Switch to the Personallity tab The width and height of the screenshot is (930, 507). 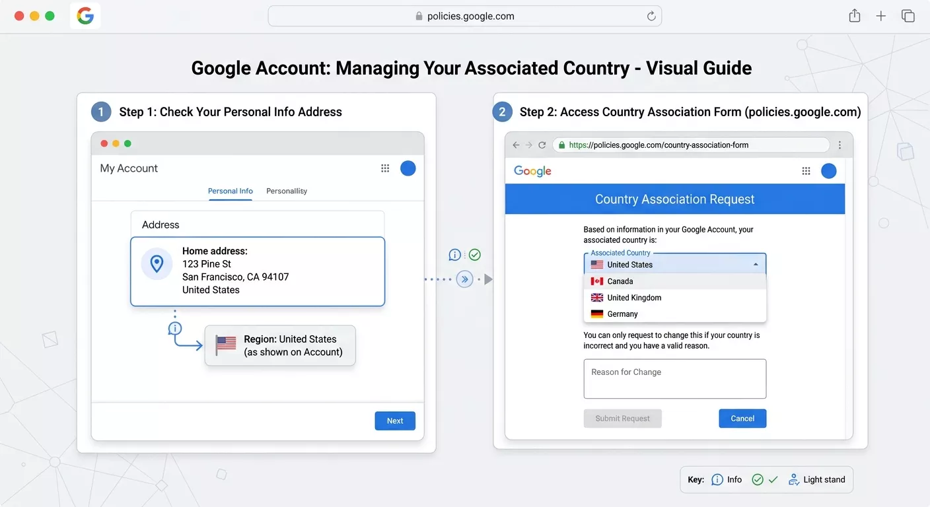[287, 191]
